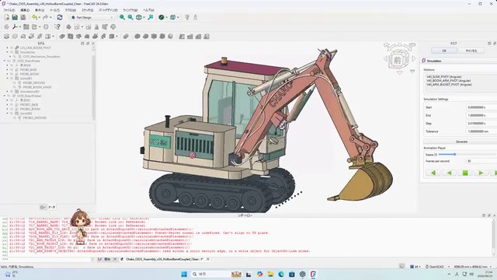Open Microsoft Edge from the taskbar

(x=281, y=275)
